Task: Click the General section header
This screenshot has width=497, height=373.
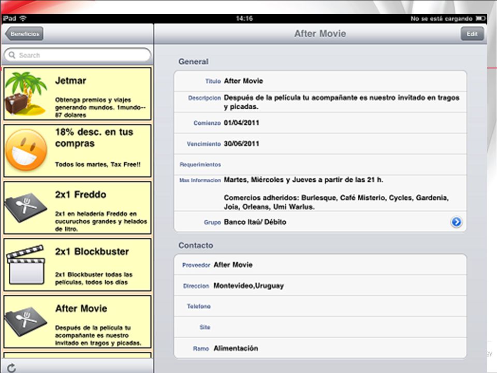Action: tap(193, 62)
